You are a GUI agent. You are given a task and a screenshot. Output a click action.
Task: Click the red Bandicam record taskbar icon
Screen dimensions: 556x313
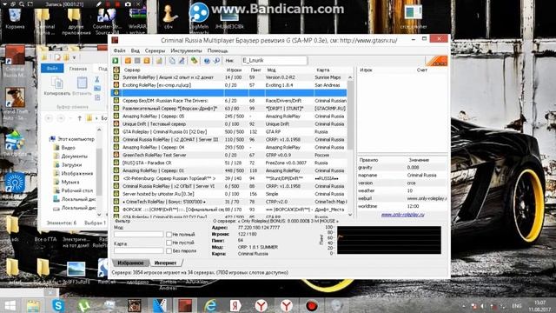pos(312,305)
